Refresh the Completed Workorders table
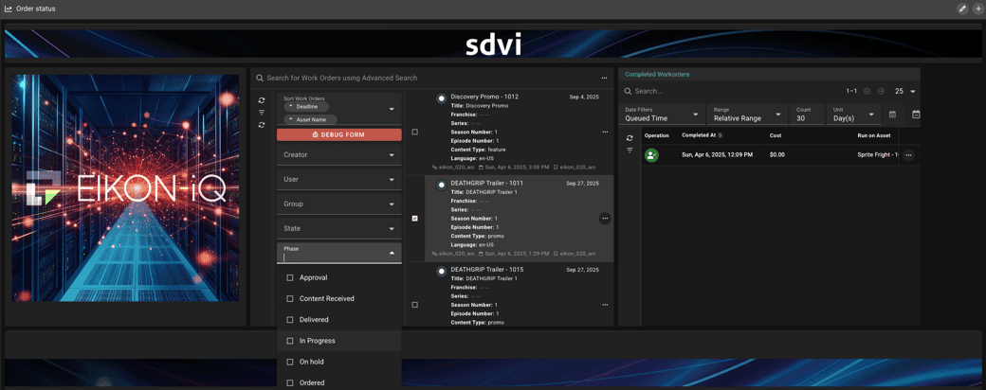This screenshot has width=986, height=390. point(630,138)
